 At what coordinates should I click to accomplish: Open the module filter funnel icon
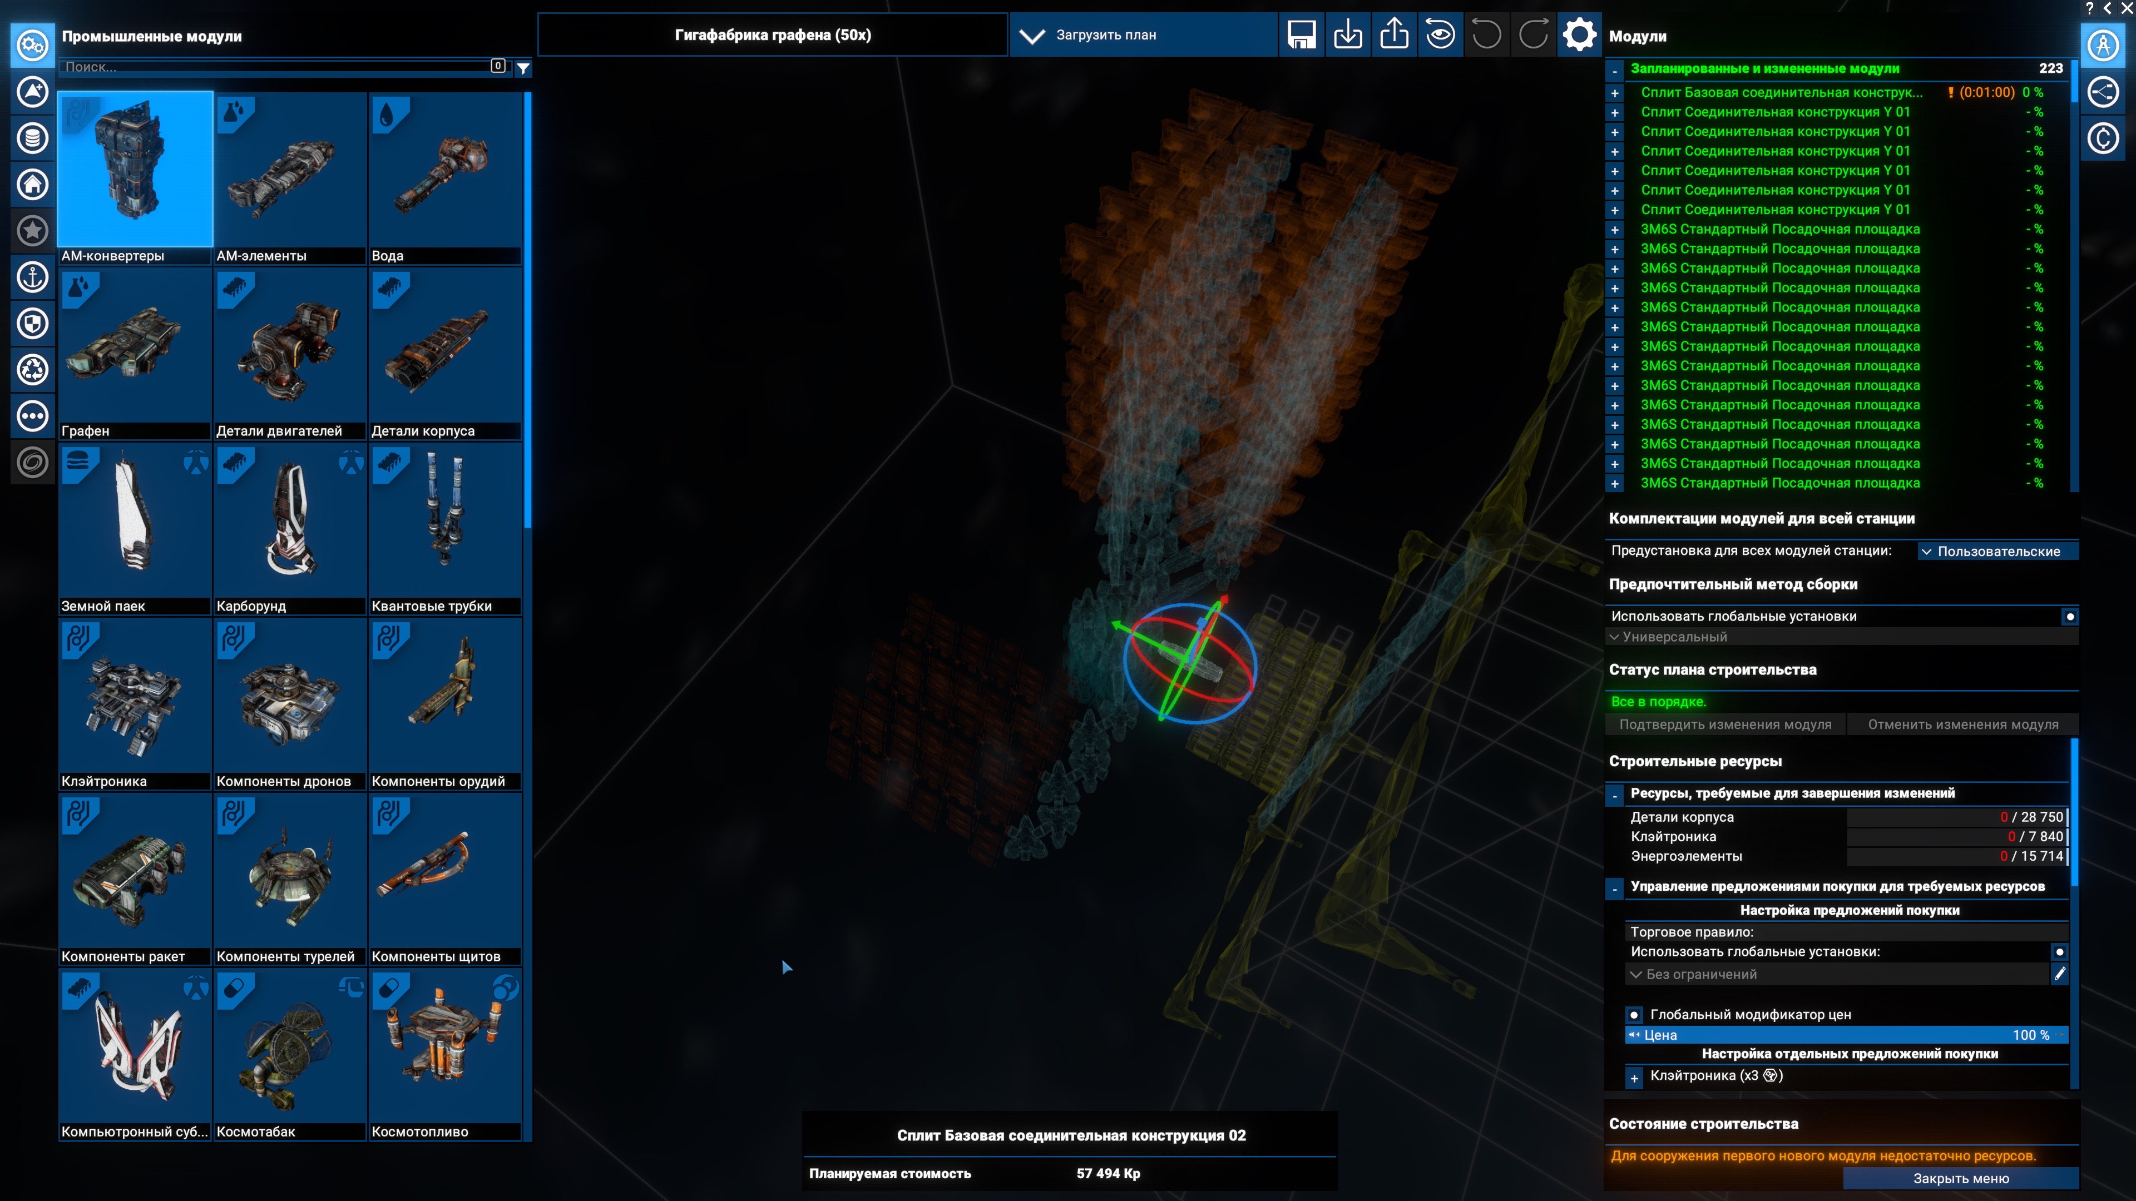click(x=523, y=68)
